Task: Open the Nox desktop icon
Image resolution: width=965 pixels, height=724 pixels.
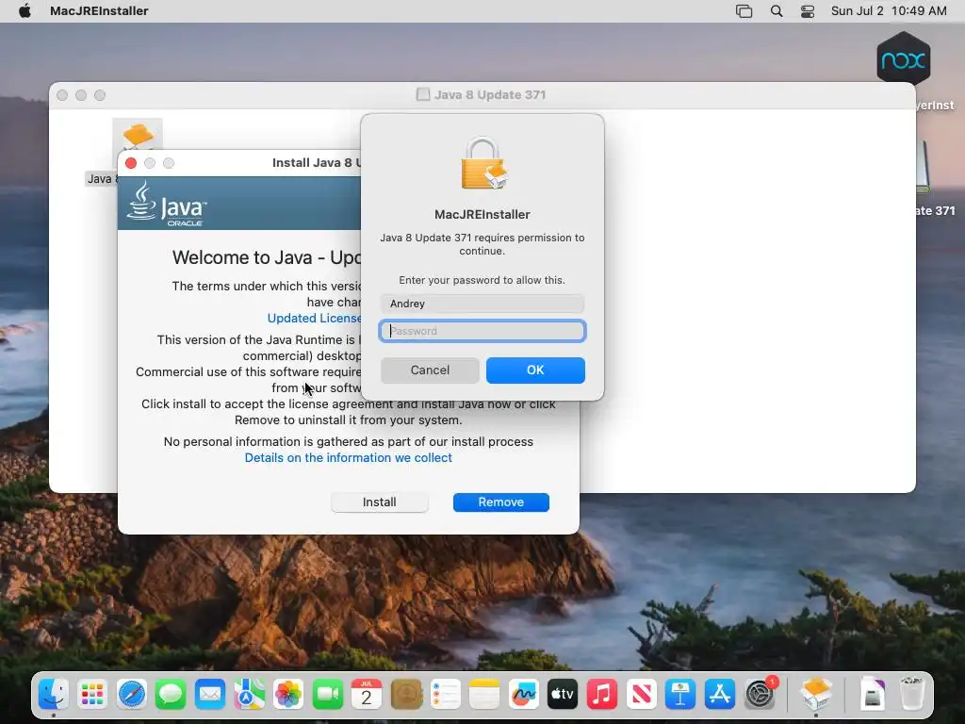Action: coord(904,59)
